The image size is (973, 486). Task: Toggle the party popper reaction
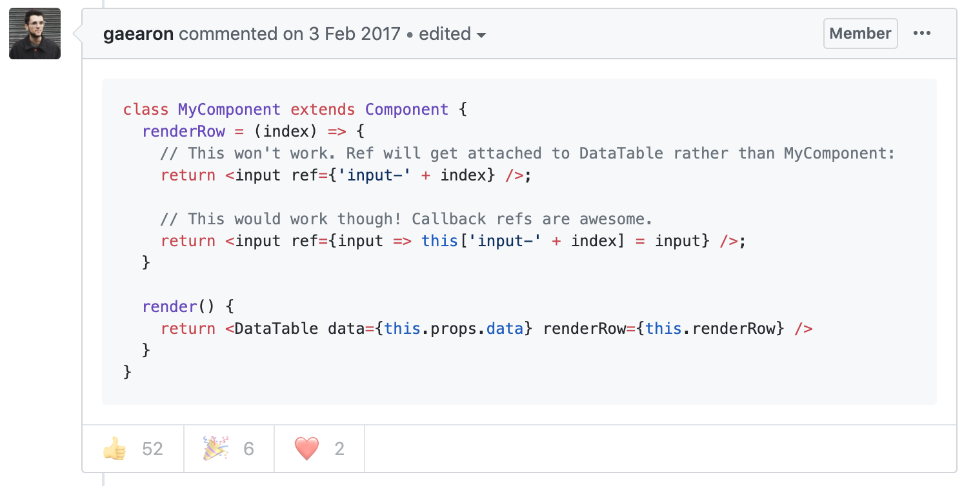(x=229, y=448)
